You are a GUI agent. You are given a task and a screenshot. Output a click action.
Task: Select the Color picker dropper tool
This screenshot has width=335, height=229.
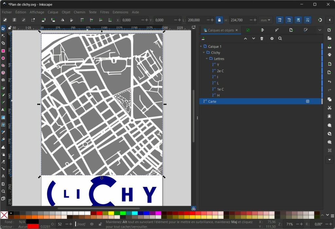[3, 132]
